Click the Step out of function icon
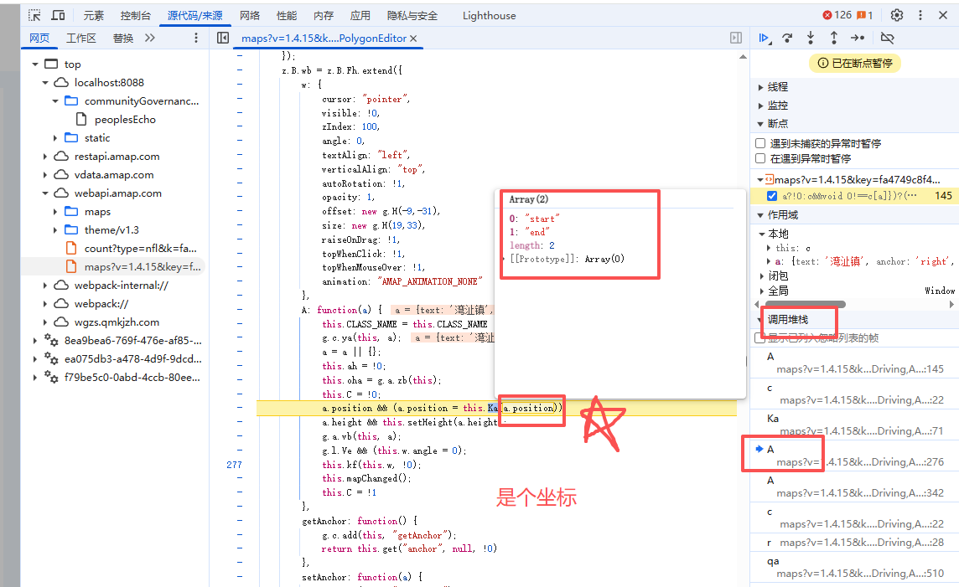The height and width of the screenshot is (587, 959). (x=834, y=38)
